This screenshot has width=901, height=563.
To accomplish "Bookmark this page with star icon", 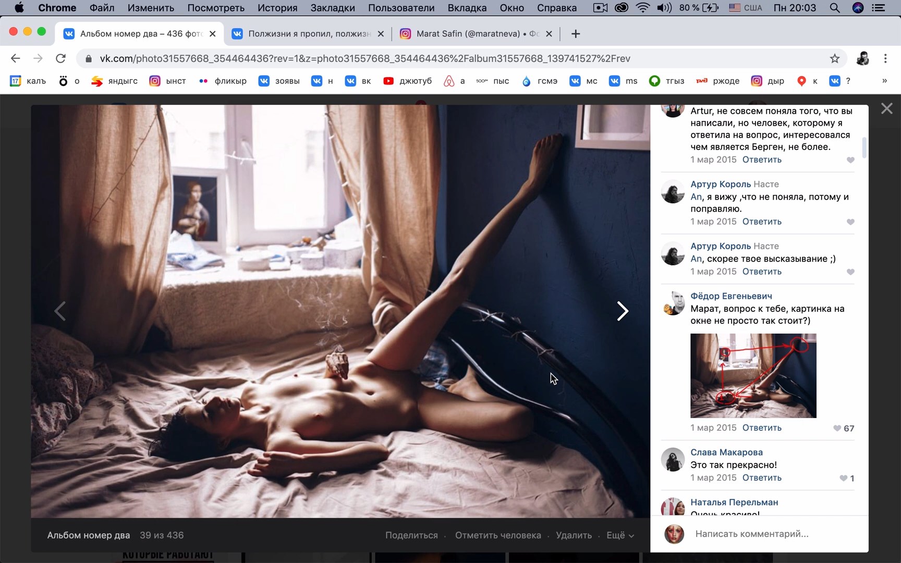I will [x=835, y=58].
